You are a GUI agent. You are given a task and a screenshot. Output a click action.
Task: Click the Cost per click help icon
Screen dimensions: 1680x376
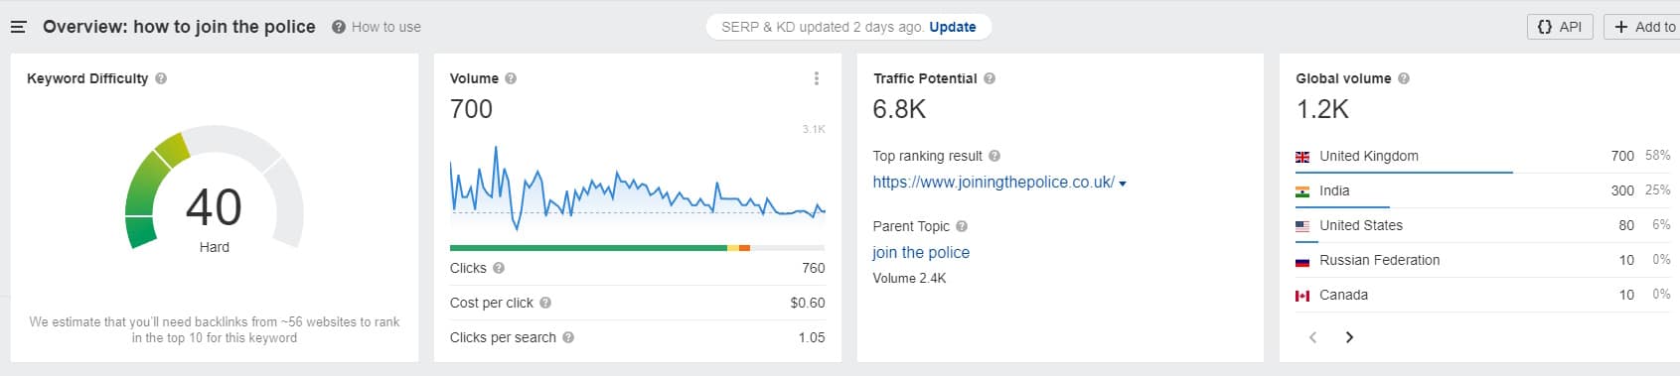(x=545, y=303)
